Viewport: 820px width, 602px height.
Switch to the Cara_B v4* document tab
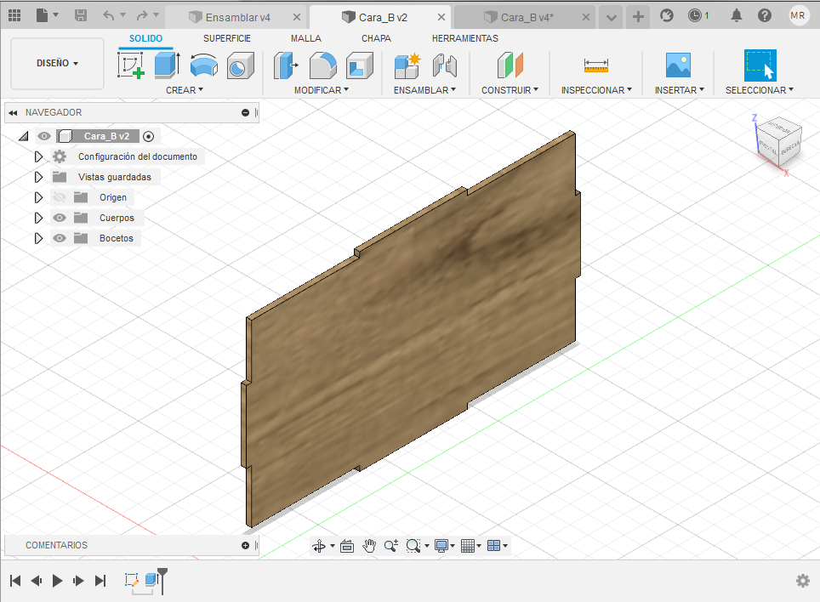(527, 17)
